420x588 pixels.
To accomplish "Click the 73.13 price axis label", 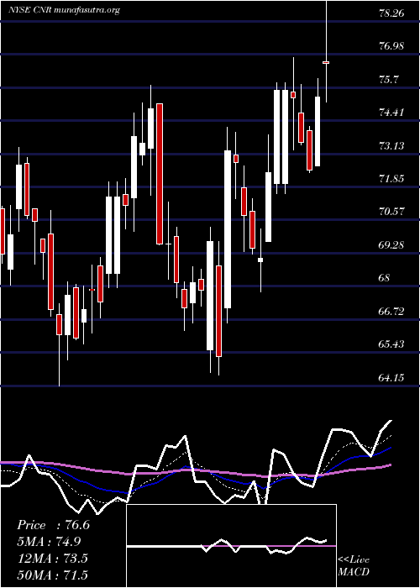I will (x=391, y=145).
